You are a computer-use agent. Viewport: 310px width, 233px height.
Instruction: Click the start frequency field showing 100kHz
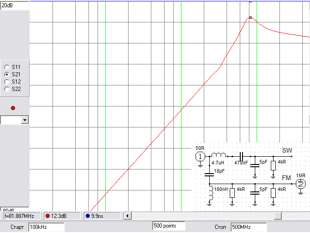click(46, 227)
